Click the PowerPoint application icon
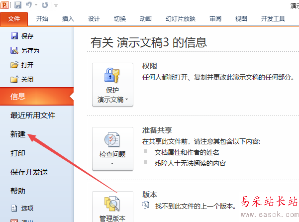The height and width of the screenshot is (222, 299). pos(4,5)
